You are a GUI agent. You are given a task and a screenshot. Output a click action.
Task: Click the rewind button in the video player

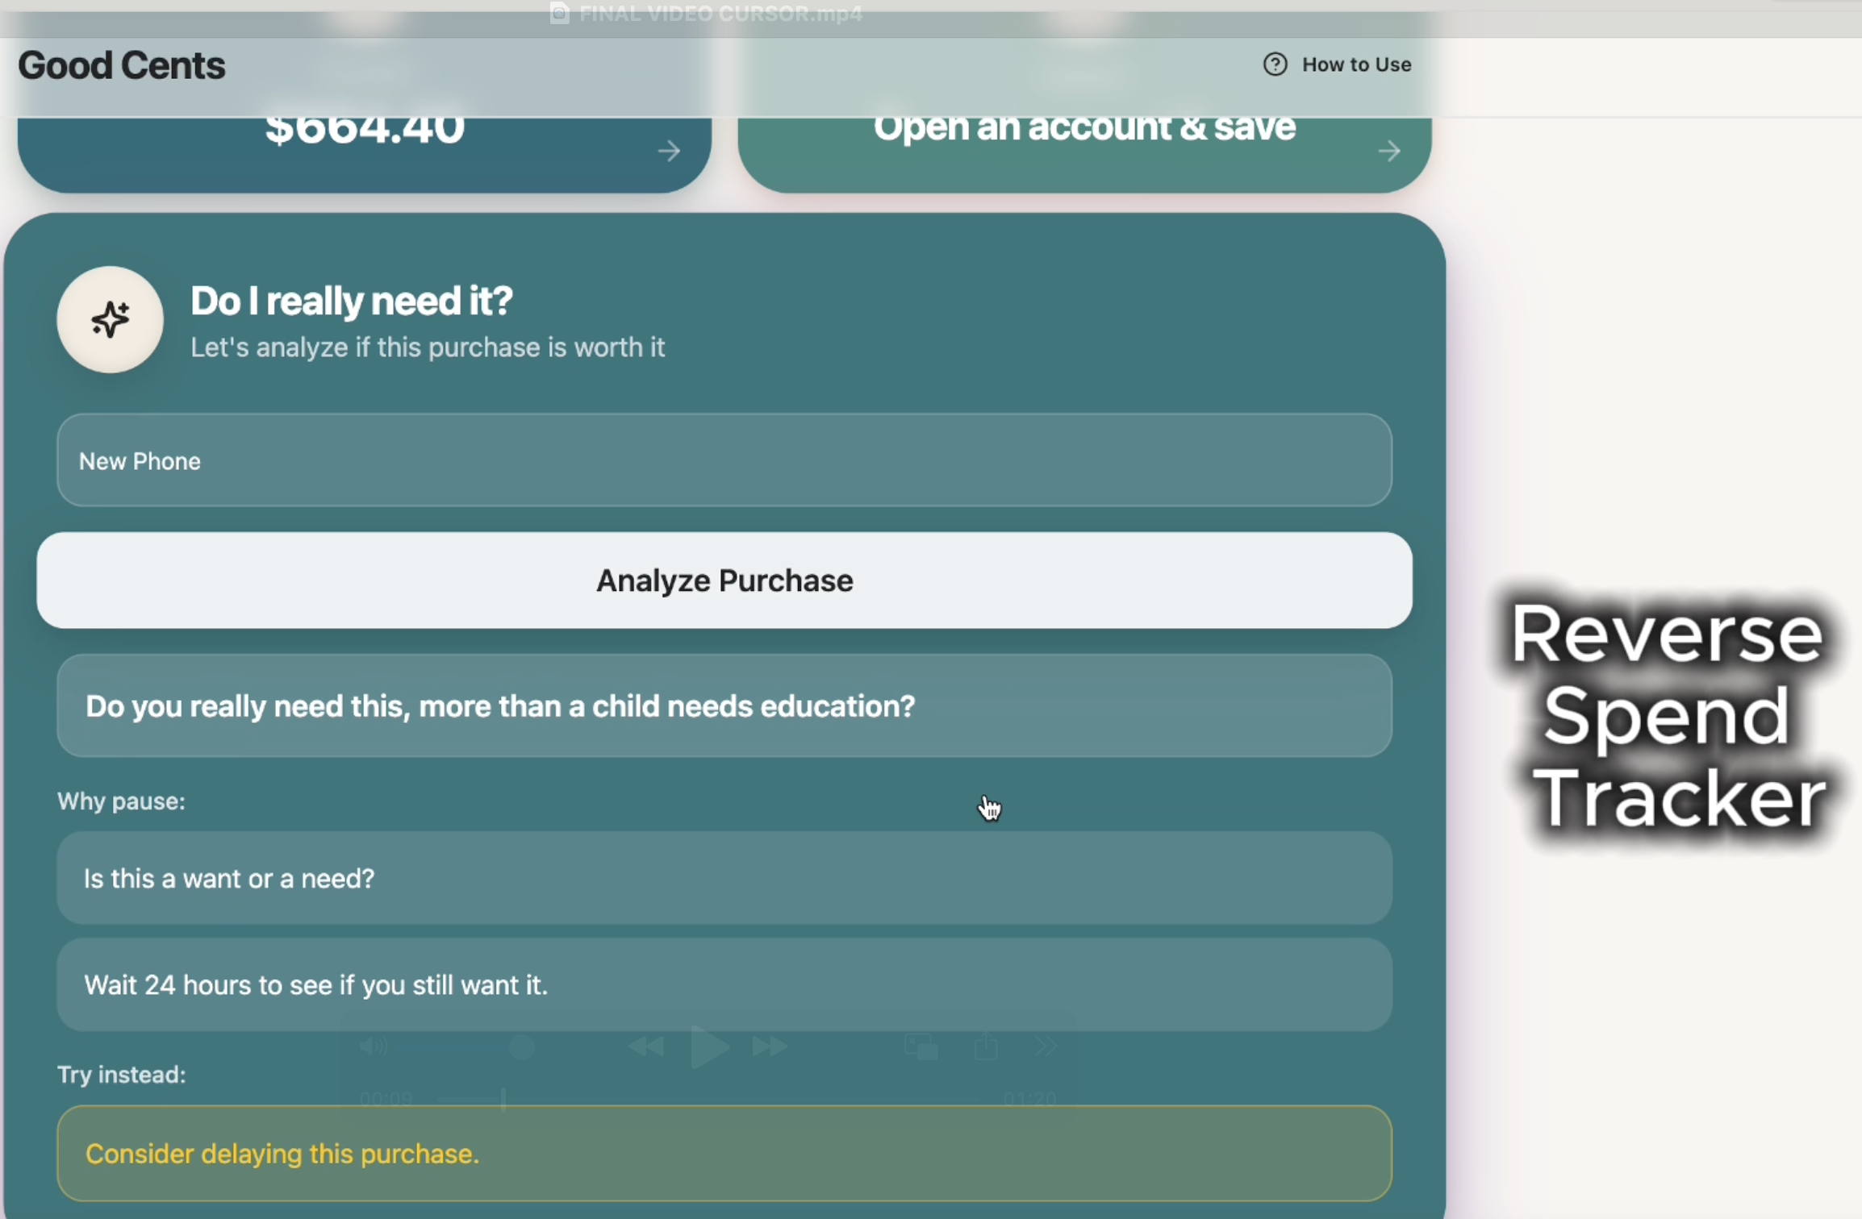click(645, 1046)
